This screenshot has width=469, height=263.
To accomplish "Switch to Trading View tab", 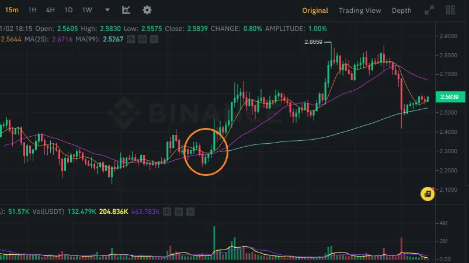I will click(360, 11).
